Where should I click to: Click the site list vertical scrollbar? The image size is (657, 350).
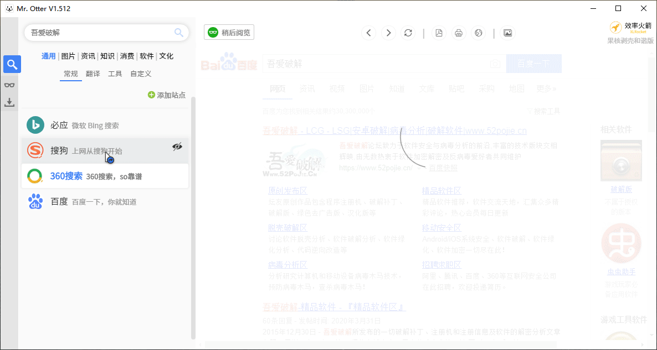click(193, 217)
